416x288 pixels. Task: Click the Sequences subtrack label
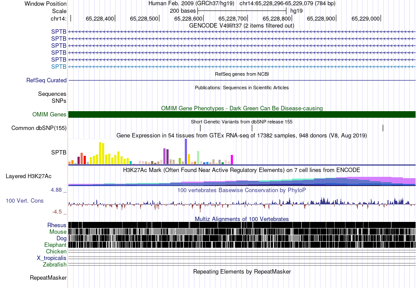click(x=52, y=94)
